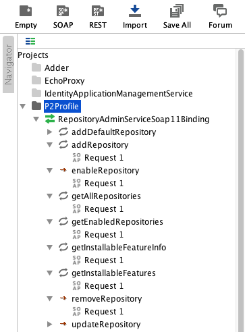245x332 pixels.
Task: Click the addRepository operation icon
Action: (63, 144)
